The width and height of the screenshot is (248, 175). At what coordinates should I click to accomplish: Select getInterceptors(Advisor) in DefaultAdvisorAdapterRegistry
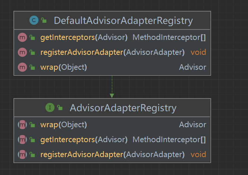tap(84, 37)
